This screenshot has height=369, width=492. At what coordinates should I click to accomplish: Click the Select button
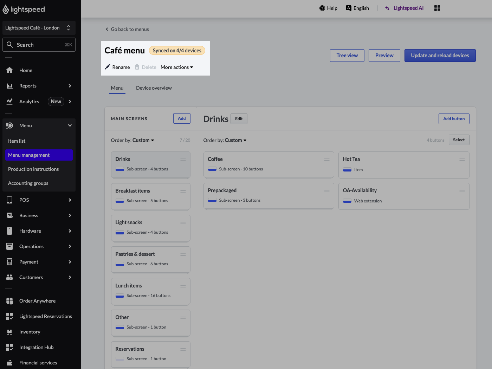click(459, 140)
